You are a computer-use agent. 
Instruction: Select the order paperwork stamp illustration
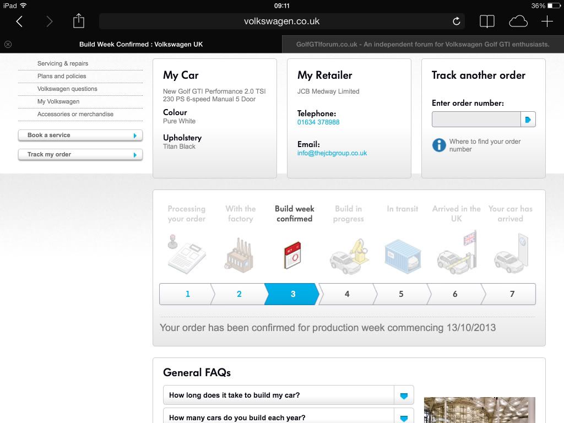(x=186, y=254)
